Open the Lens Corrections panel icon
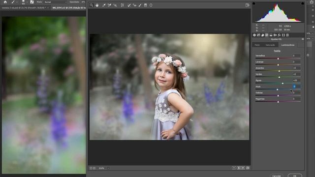The height and width of the screenshot is (177, 315). coord(275,35)
